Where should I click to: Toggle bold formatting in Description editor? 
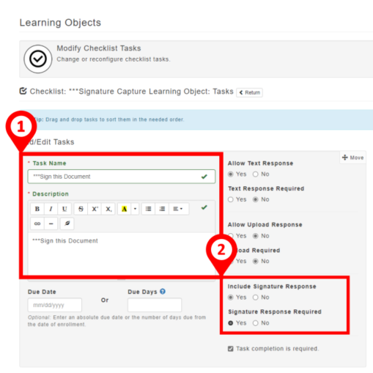point(37,209)
